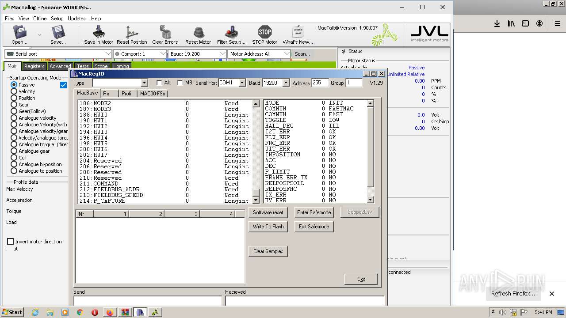Toggle Invert motor direction checkbox
Image resolution: width=566 pixels, height=318 pixels.
point(11,242)
